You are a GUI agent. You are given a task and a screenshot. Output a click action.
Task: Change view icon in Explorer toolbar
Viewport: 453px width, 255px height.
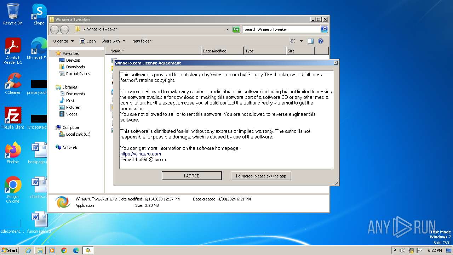292,41
